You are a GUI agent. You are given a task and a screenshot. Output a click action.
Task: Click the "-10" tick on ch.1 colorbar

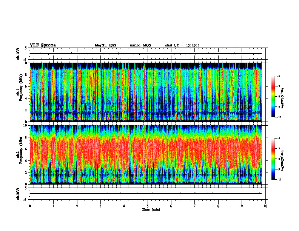tap(279, 117)
